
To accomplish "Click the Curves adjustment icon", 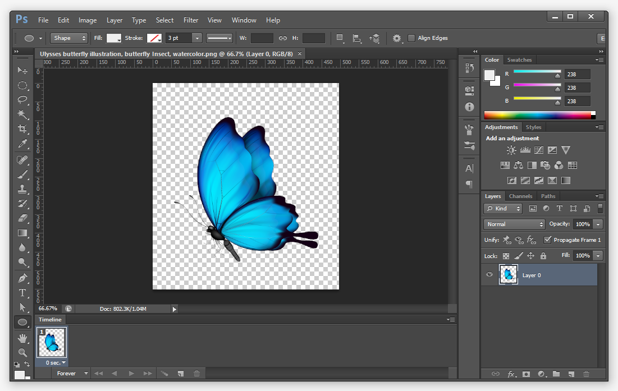I will 538,150.
